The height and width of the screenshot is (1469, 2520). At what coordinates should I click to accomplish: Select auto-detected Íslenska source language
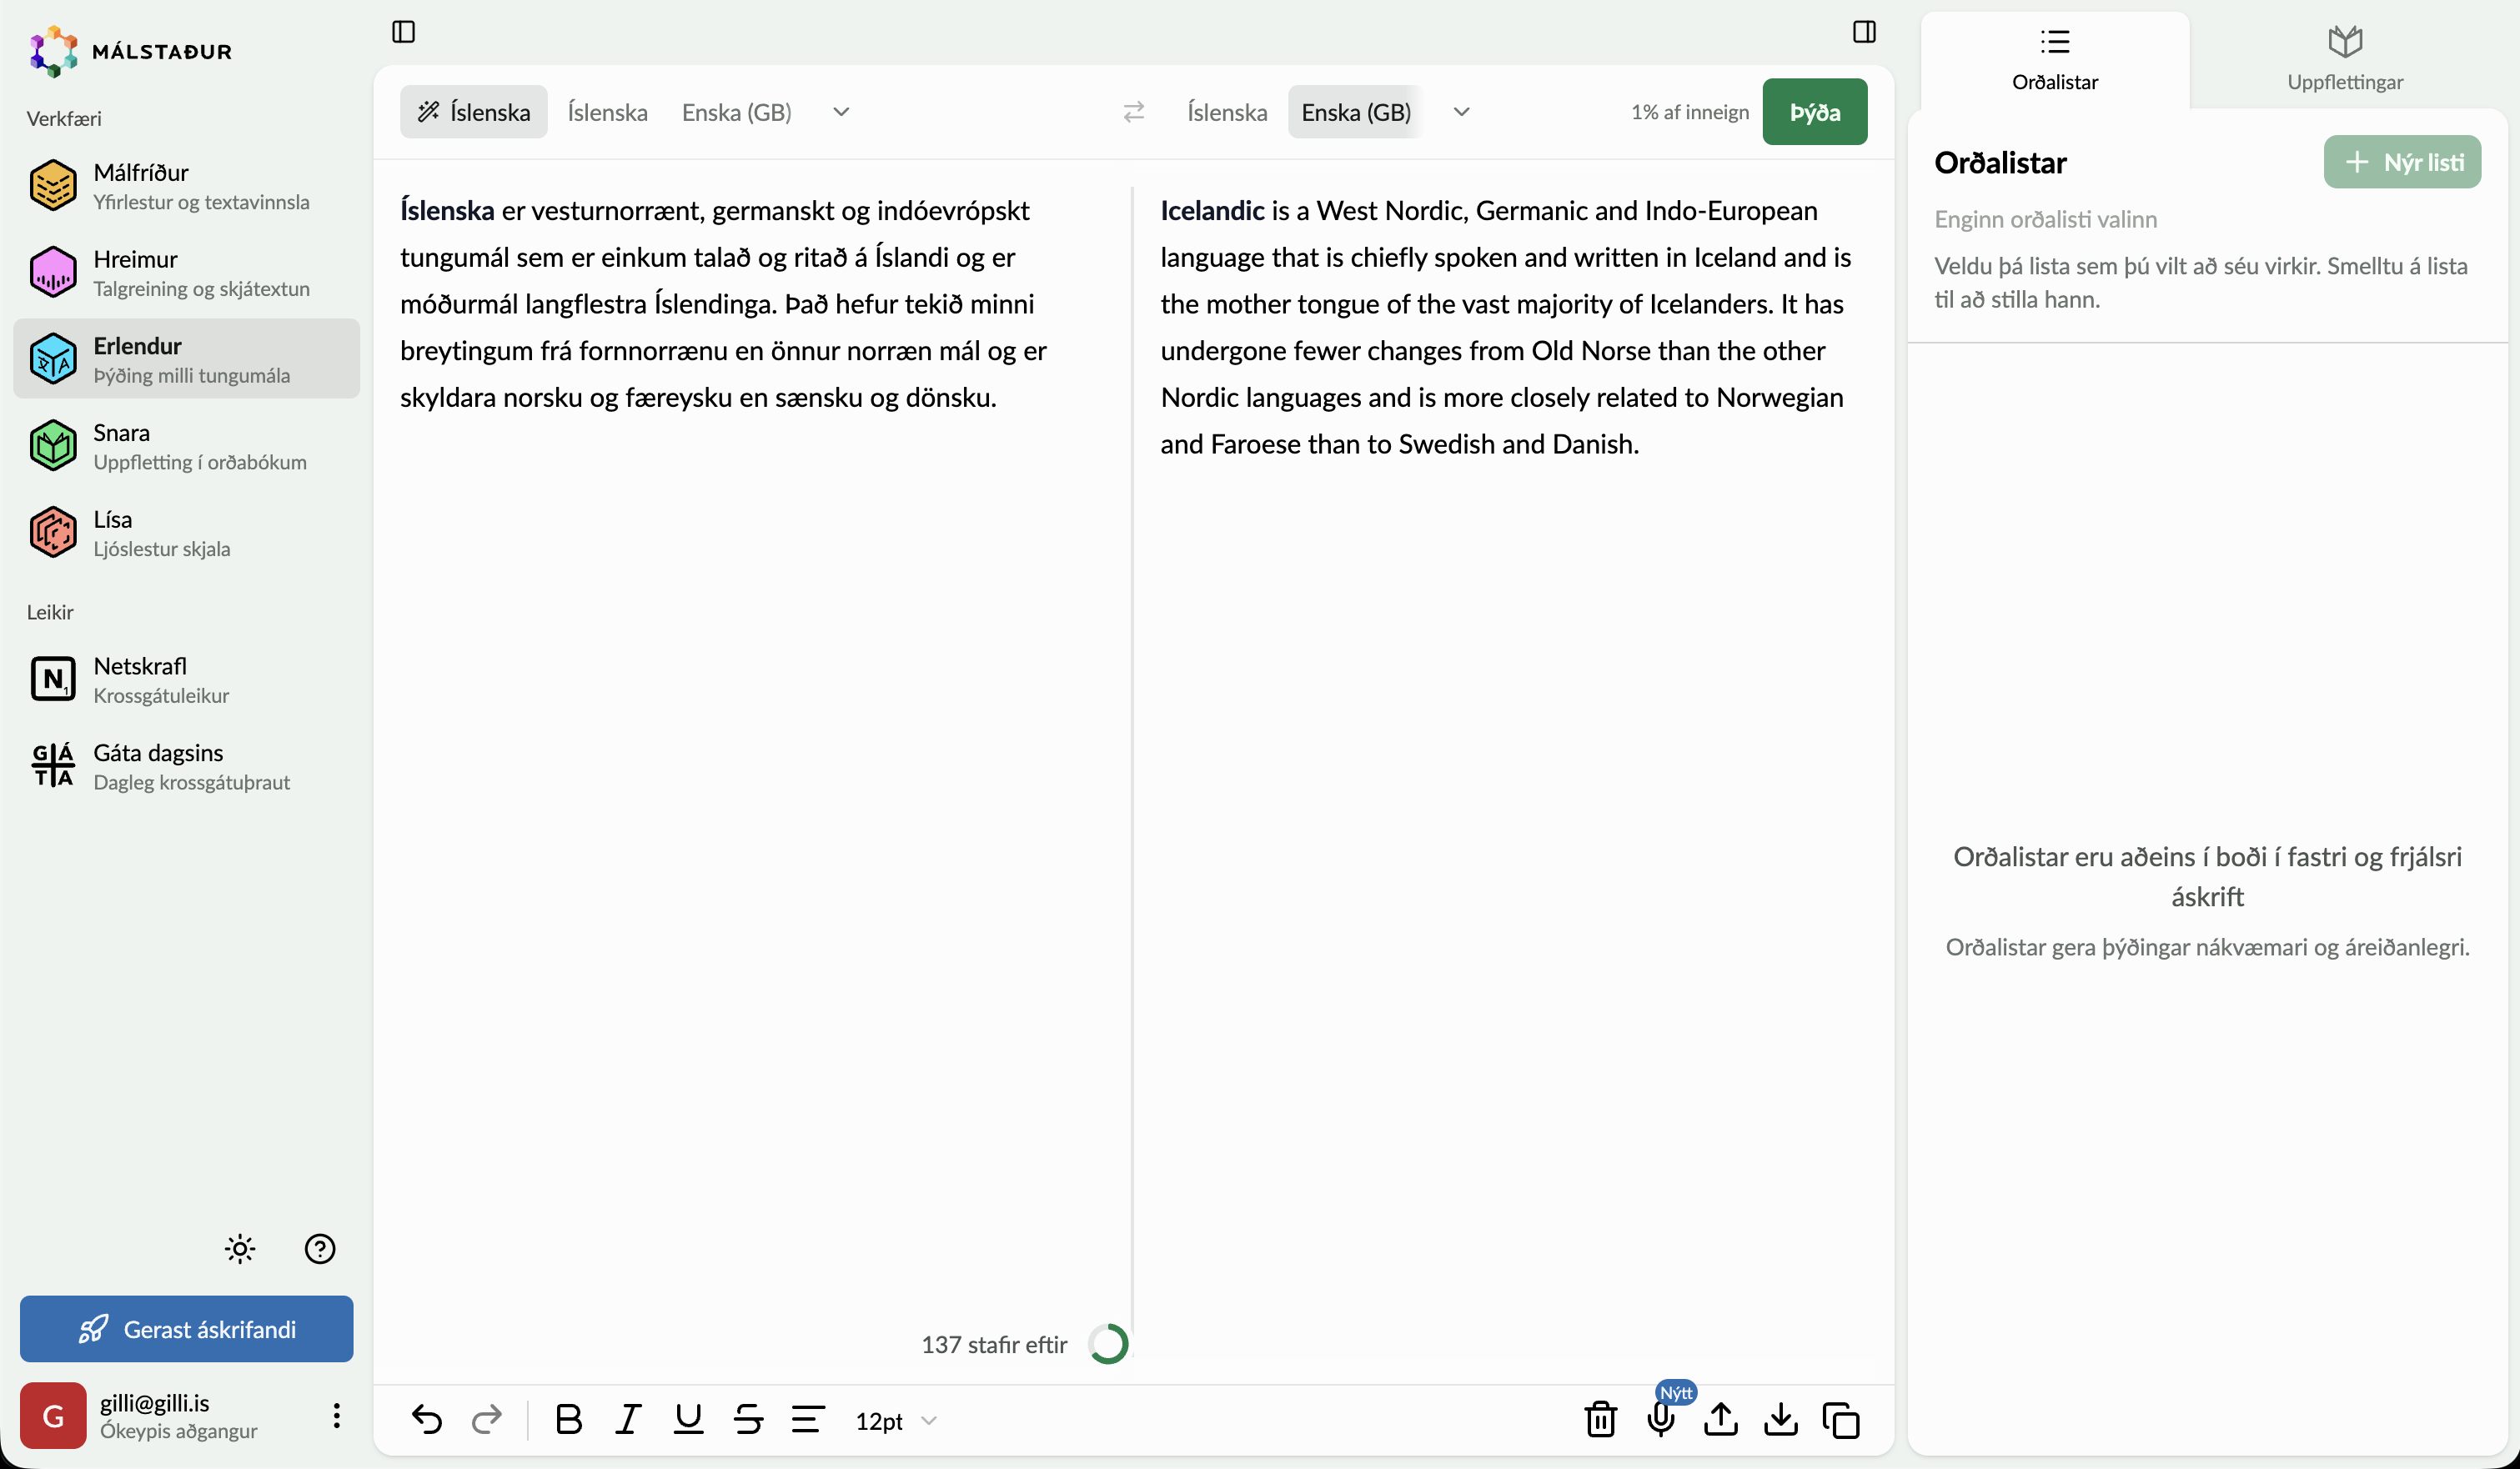point(473,112)
